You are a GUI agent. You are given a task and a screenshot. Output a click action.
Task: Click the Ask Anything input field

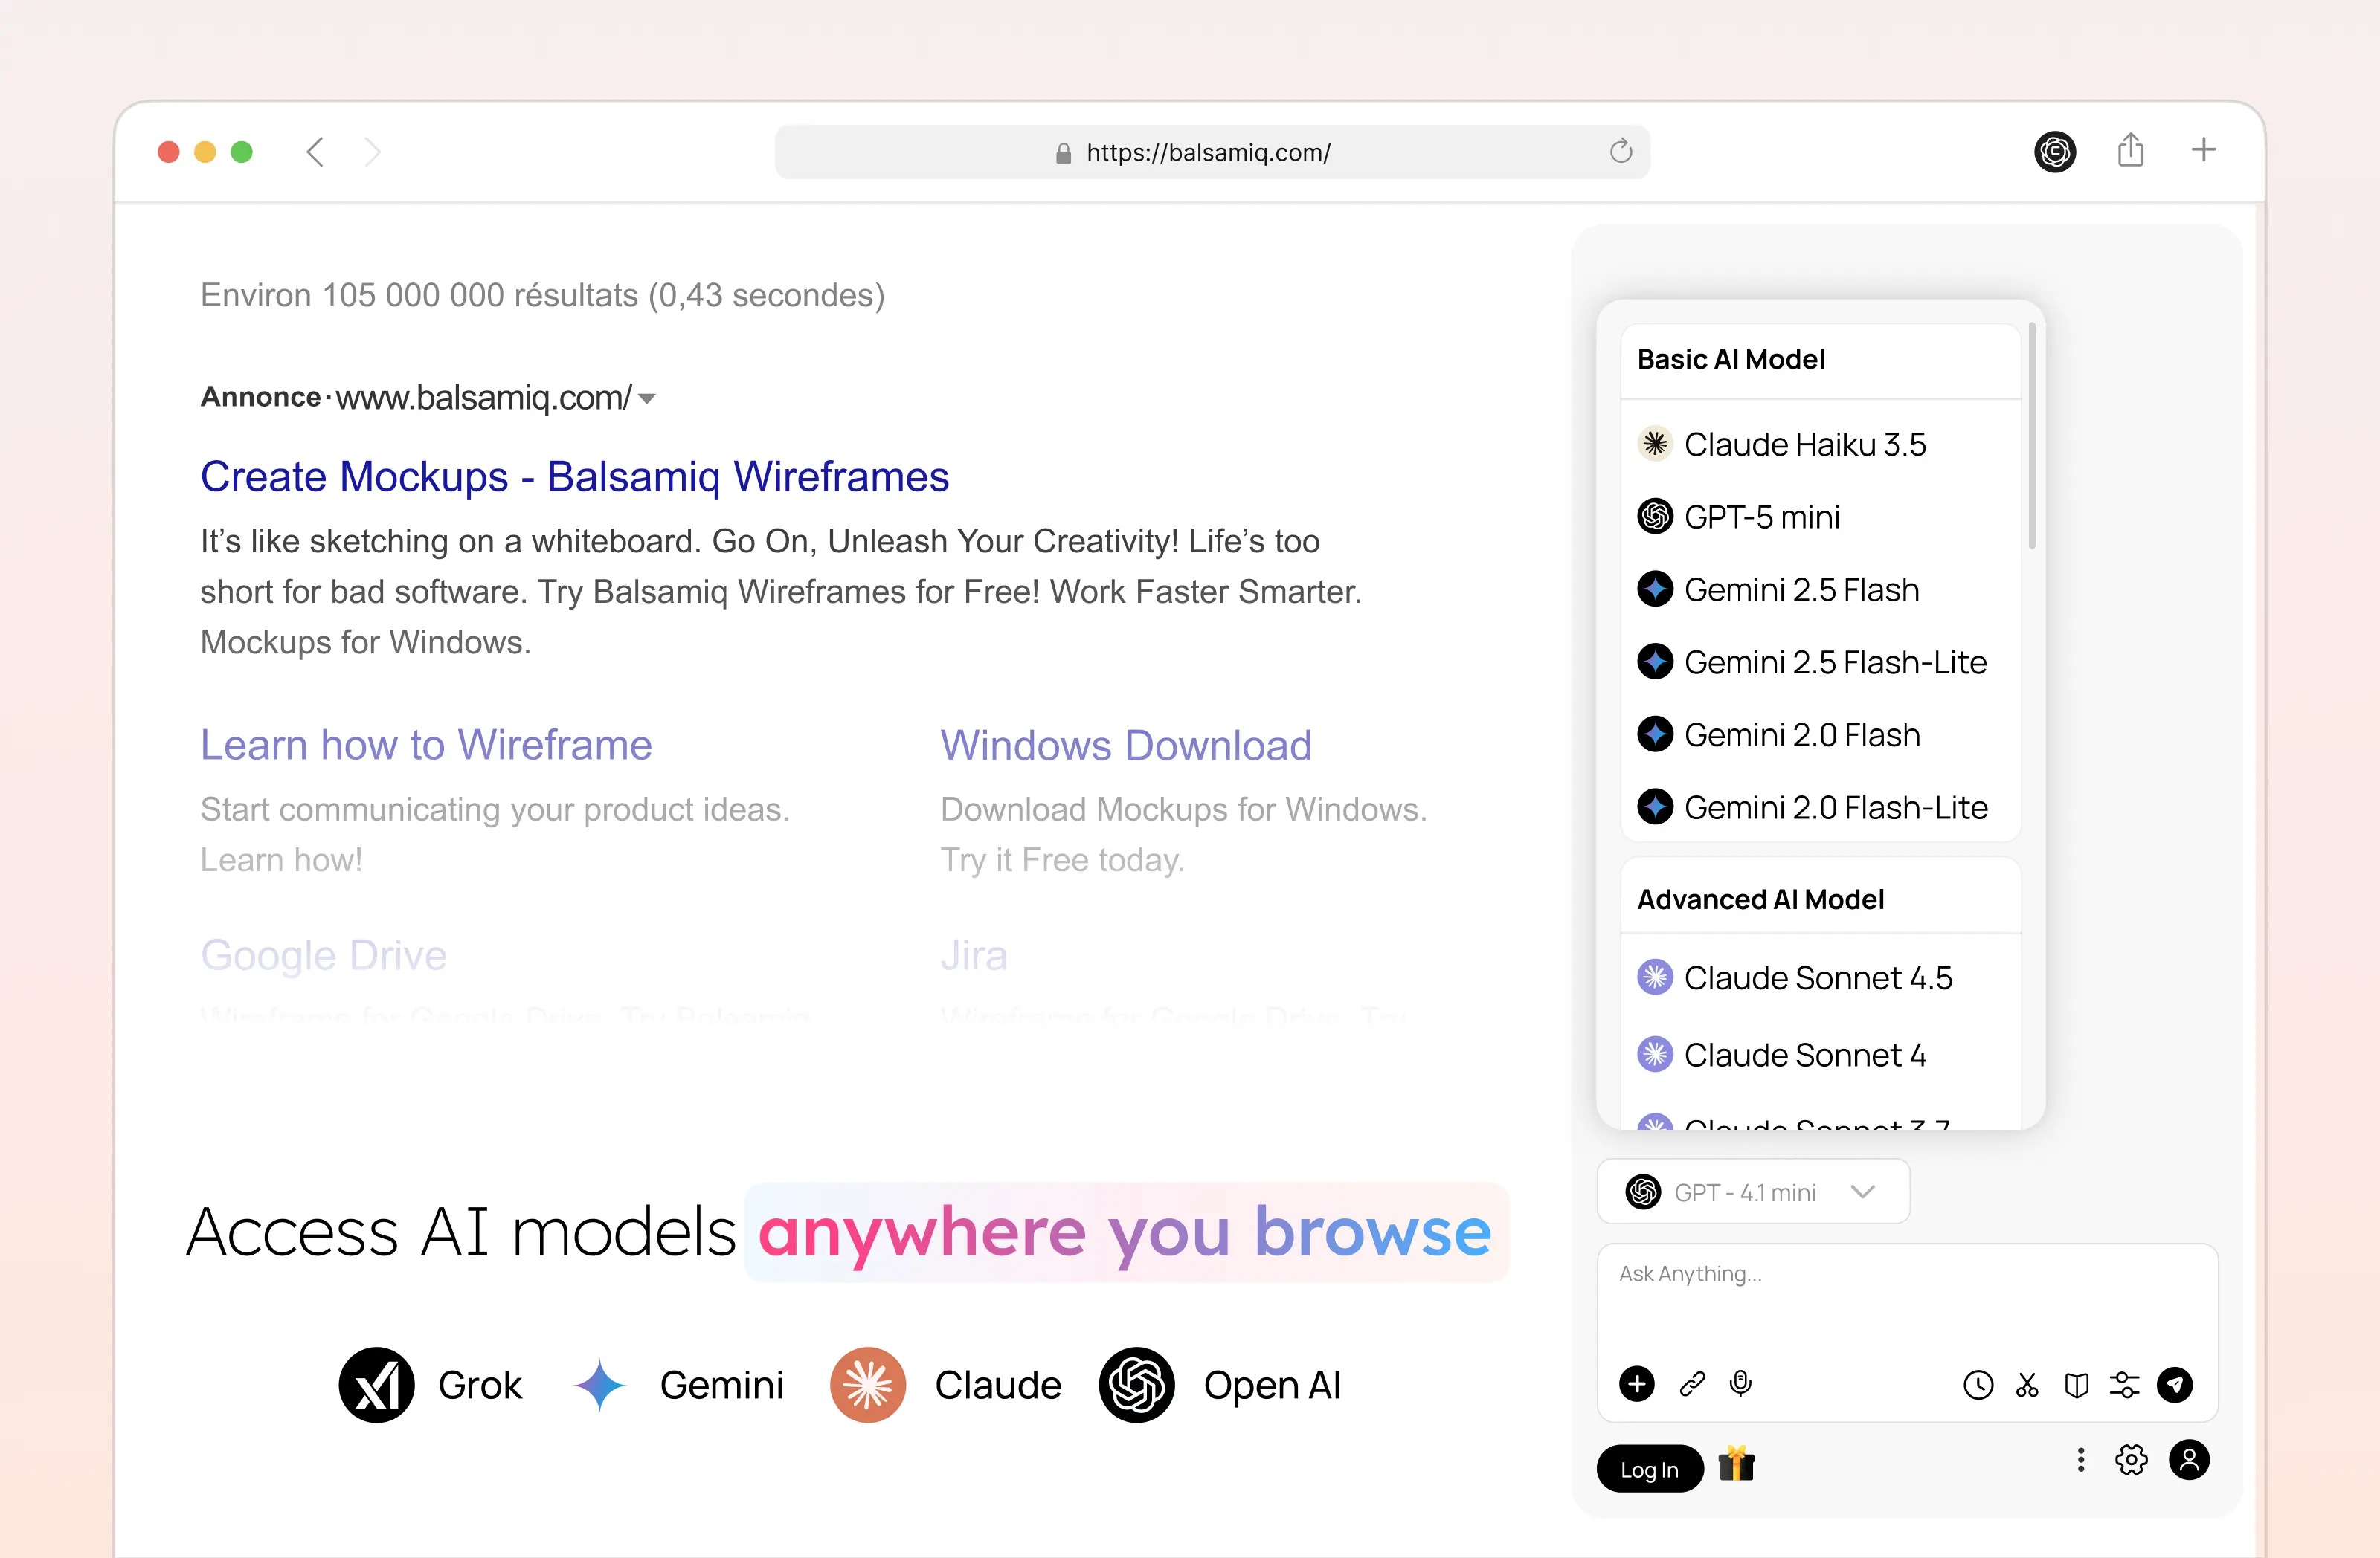coord(1906,1299)
